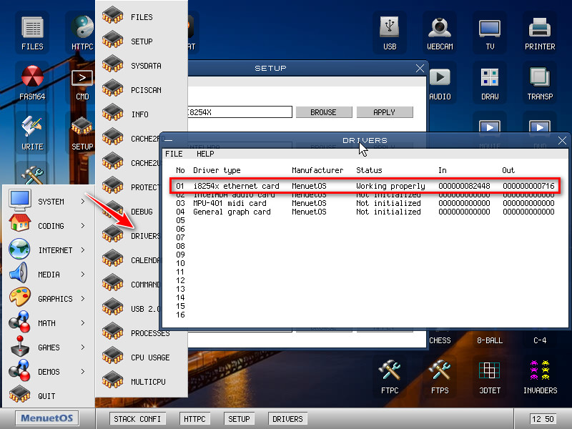Switch to HTTPC in the taskbar
Viewport: 572px width, 429px height.
pyautogui.click(x=194, y=419)
